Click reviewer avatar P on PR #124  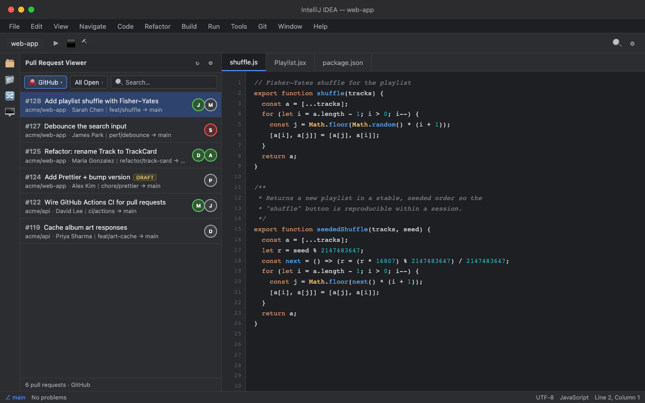pyautogui.click(x=211, y=180)
